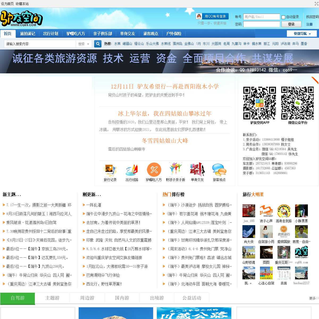Screen dimensions: 319x319
Task: Open 自驾游小雨 user avatar
Action: coord(266,232)
